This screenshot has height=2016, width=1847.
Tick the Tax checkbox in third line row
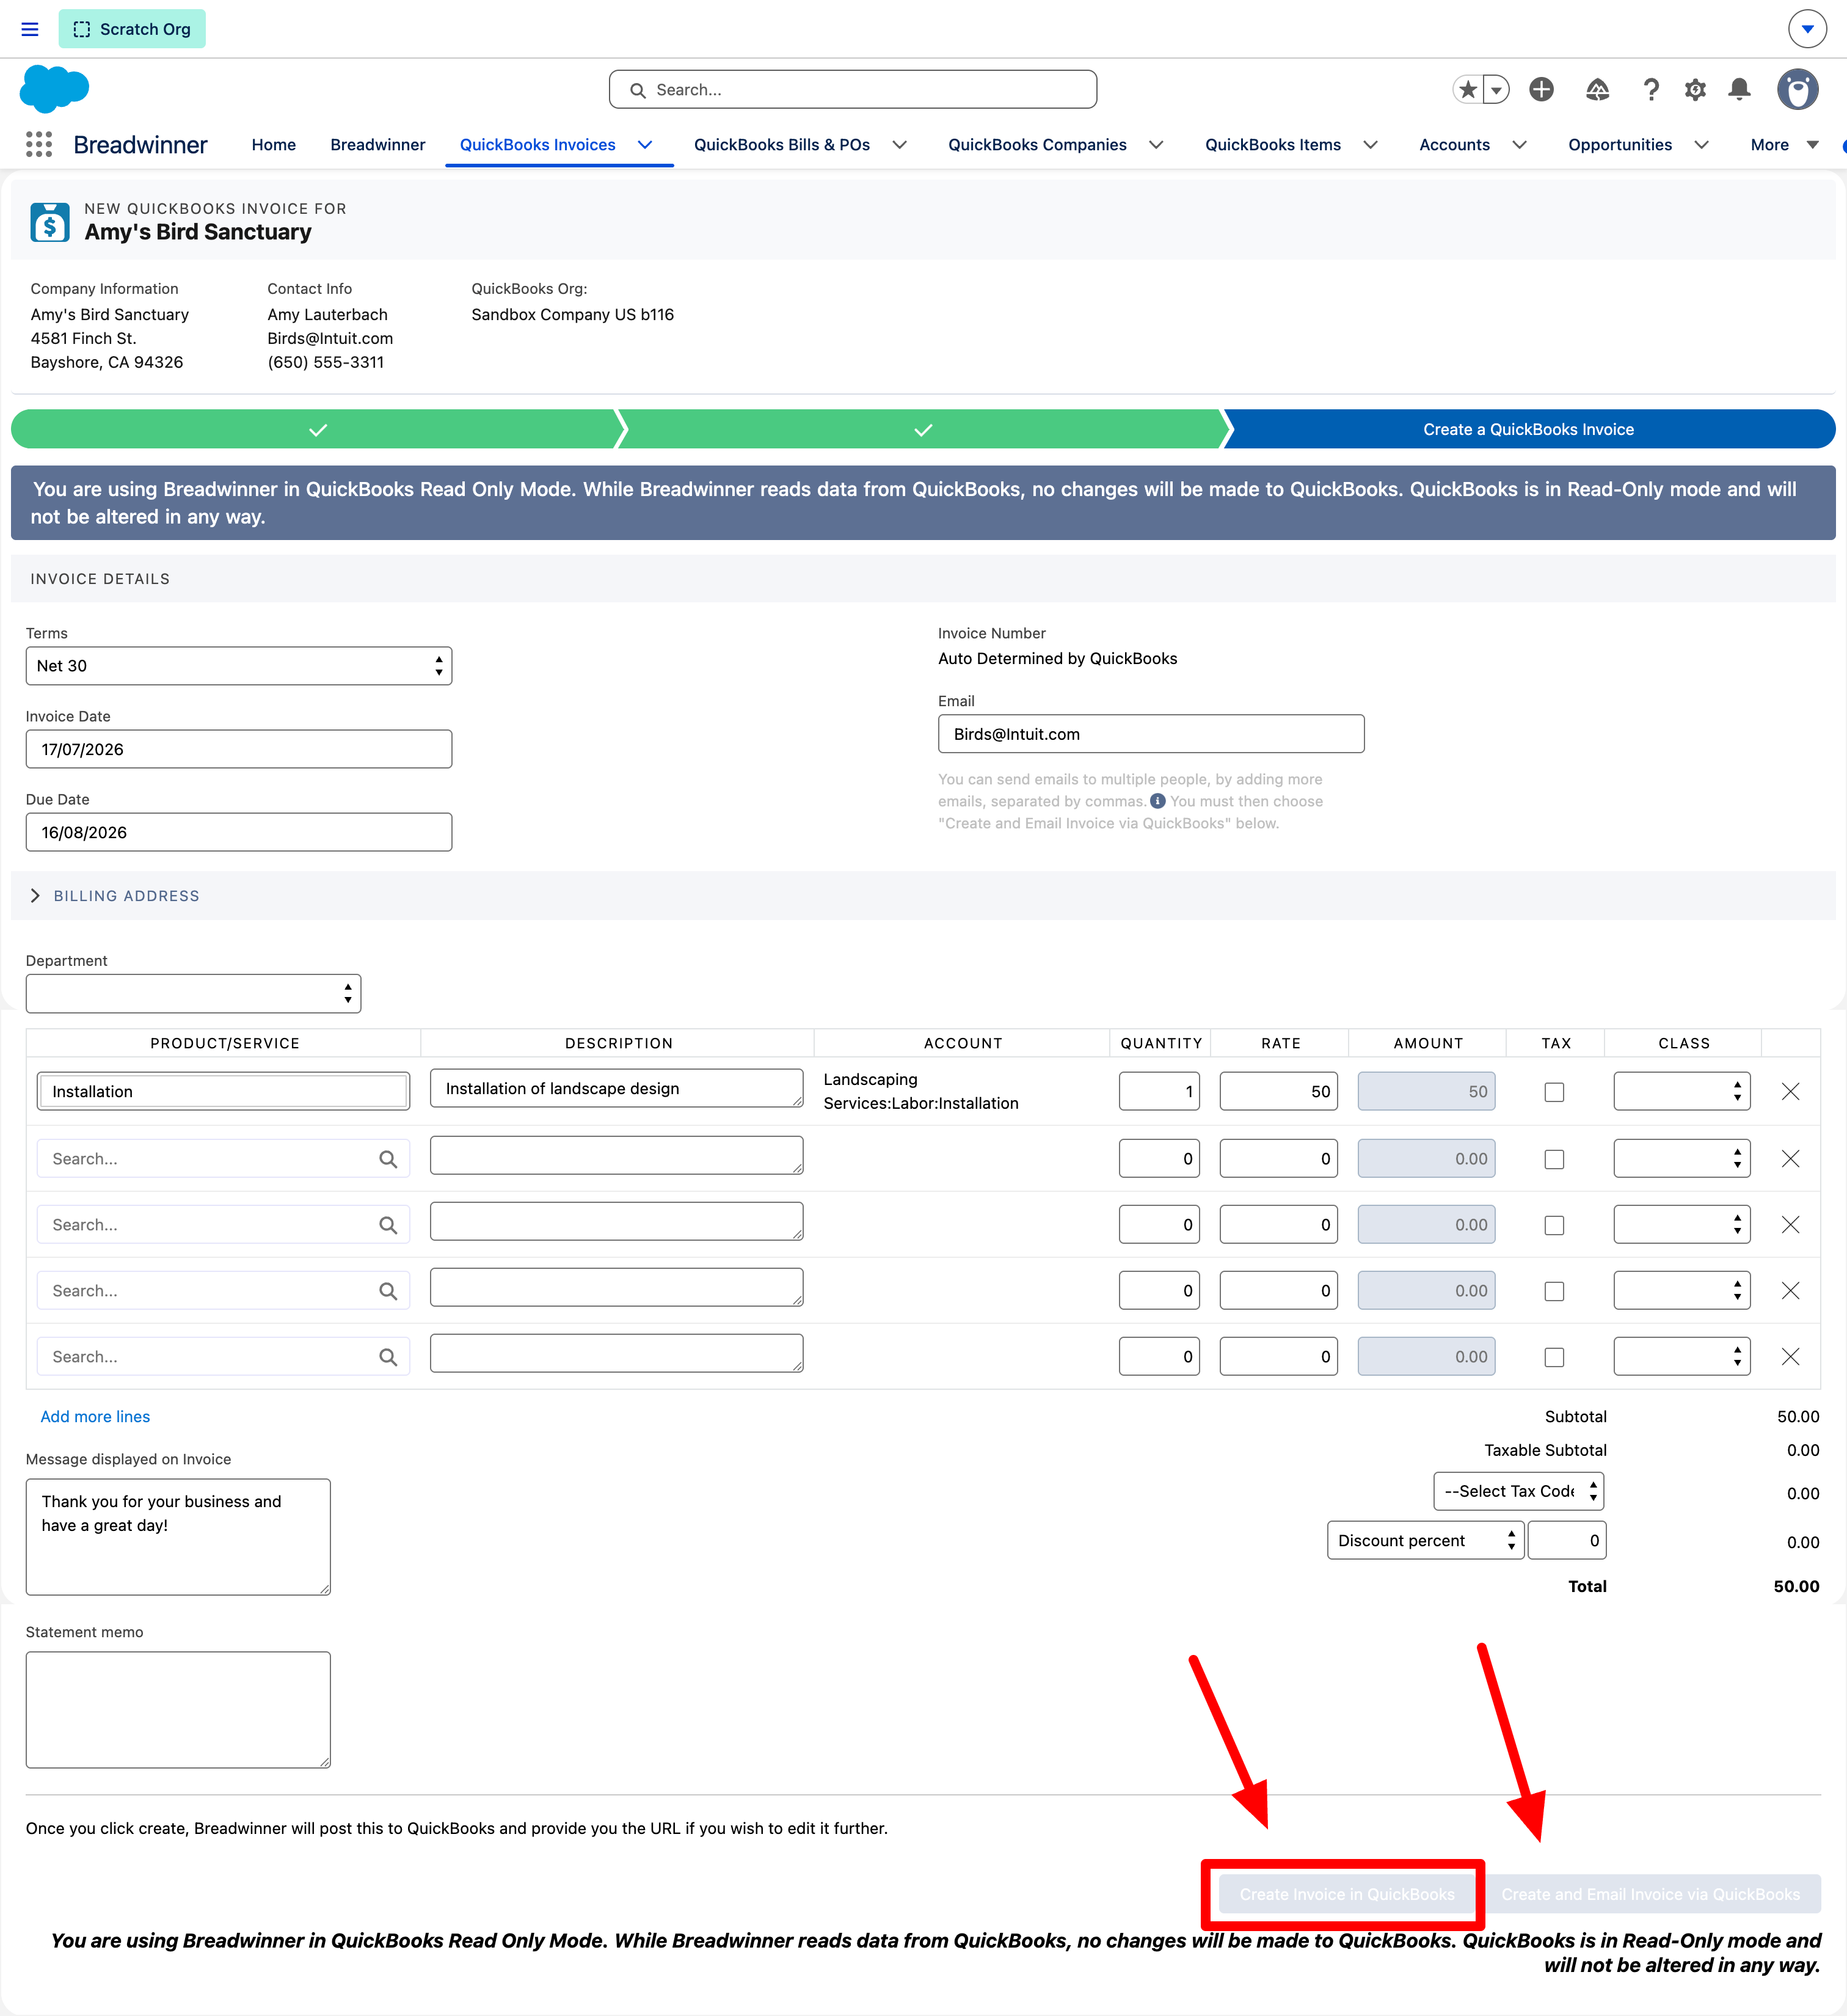(x=1554, y=1225)
